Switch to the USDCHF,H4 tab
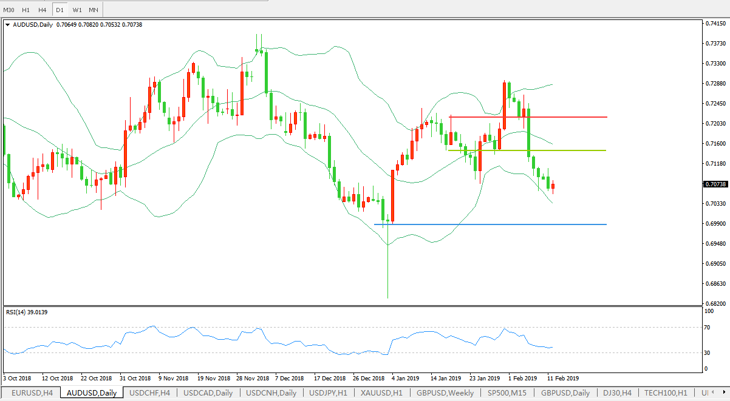730x401 pixels. click(x=150, y=393)
